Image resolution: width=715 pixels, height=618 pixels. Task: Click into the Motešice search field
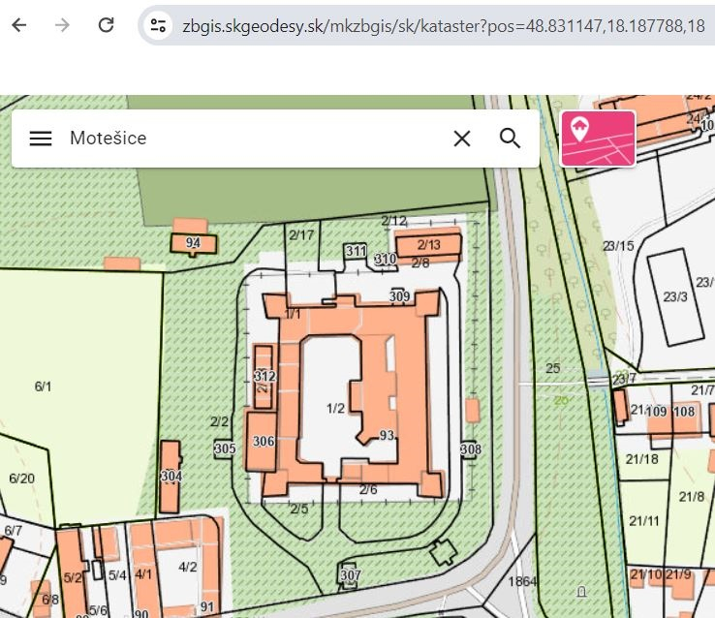pos(252,139)
